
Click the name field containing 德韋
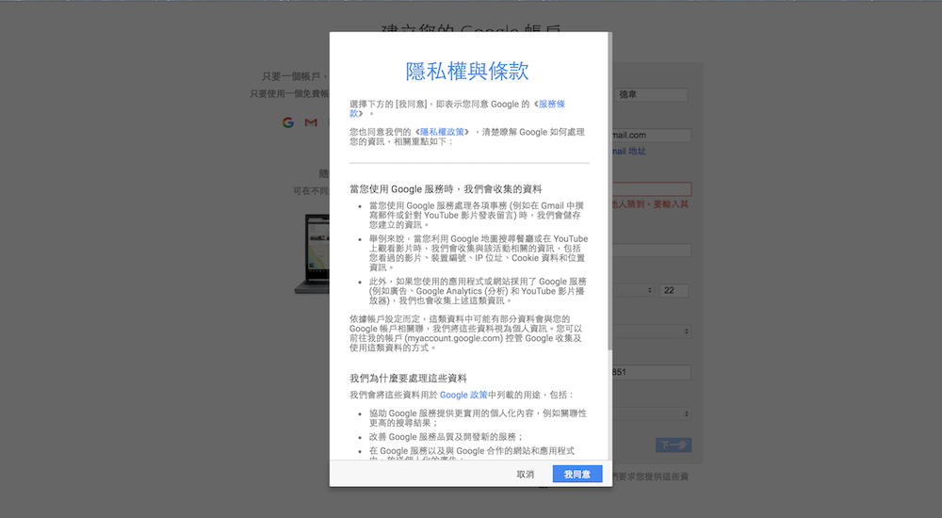coord(651,94)
